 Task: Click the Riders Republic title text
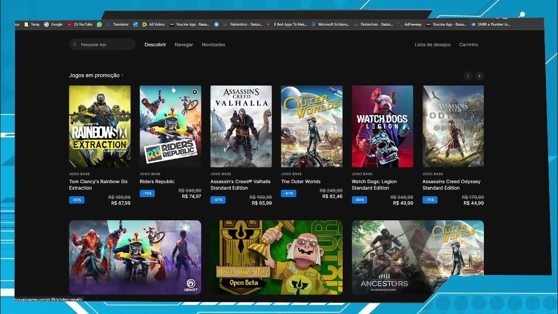click(x=157, y=182)
